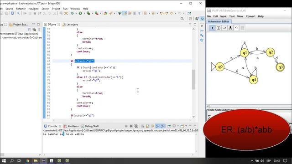Screen dimensions: 292x164
Task: Click the console Remove All Terminated icon
Action: [x=136, y=126]
